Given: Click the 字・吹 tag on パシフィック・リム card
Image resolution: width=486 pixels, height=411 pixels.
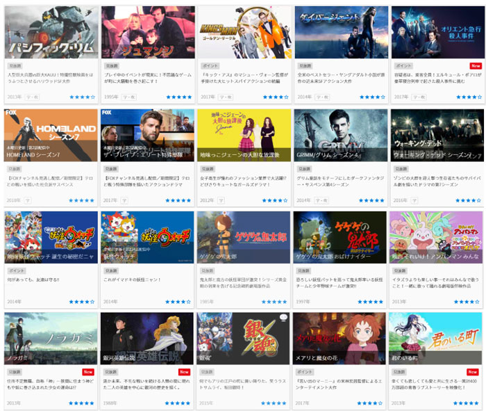Looking at the screenshot, I should [32, 97].
